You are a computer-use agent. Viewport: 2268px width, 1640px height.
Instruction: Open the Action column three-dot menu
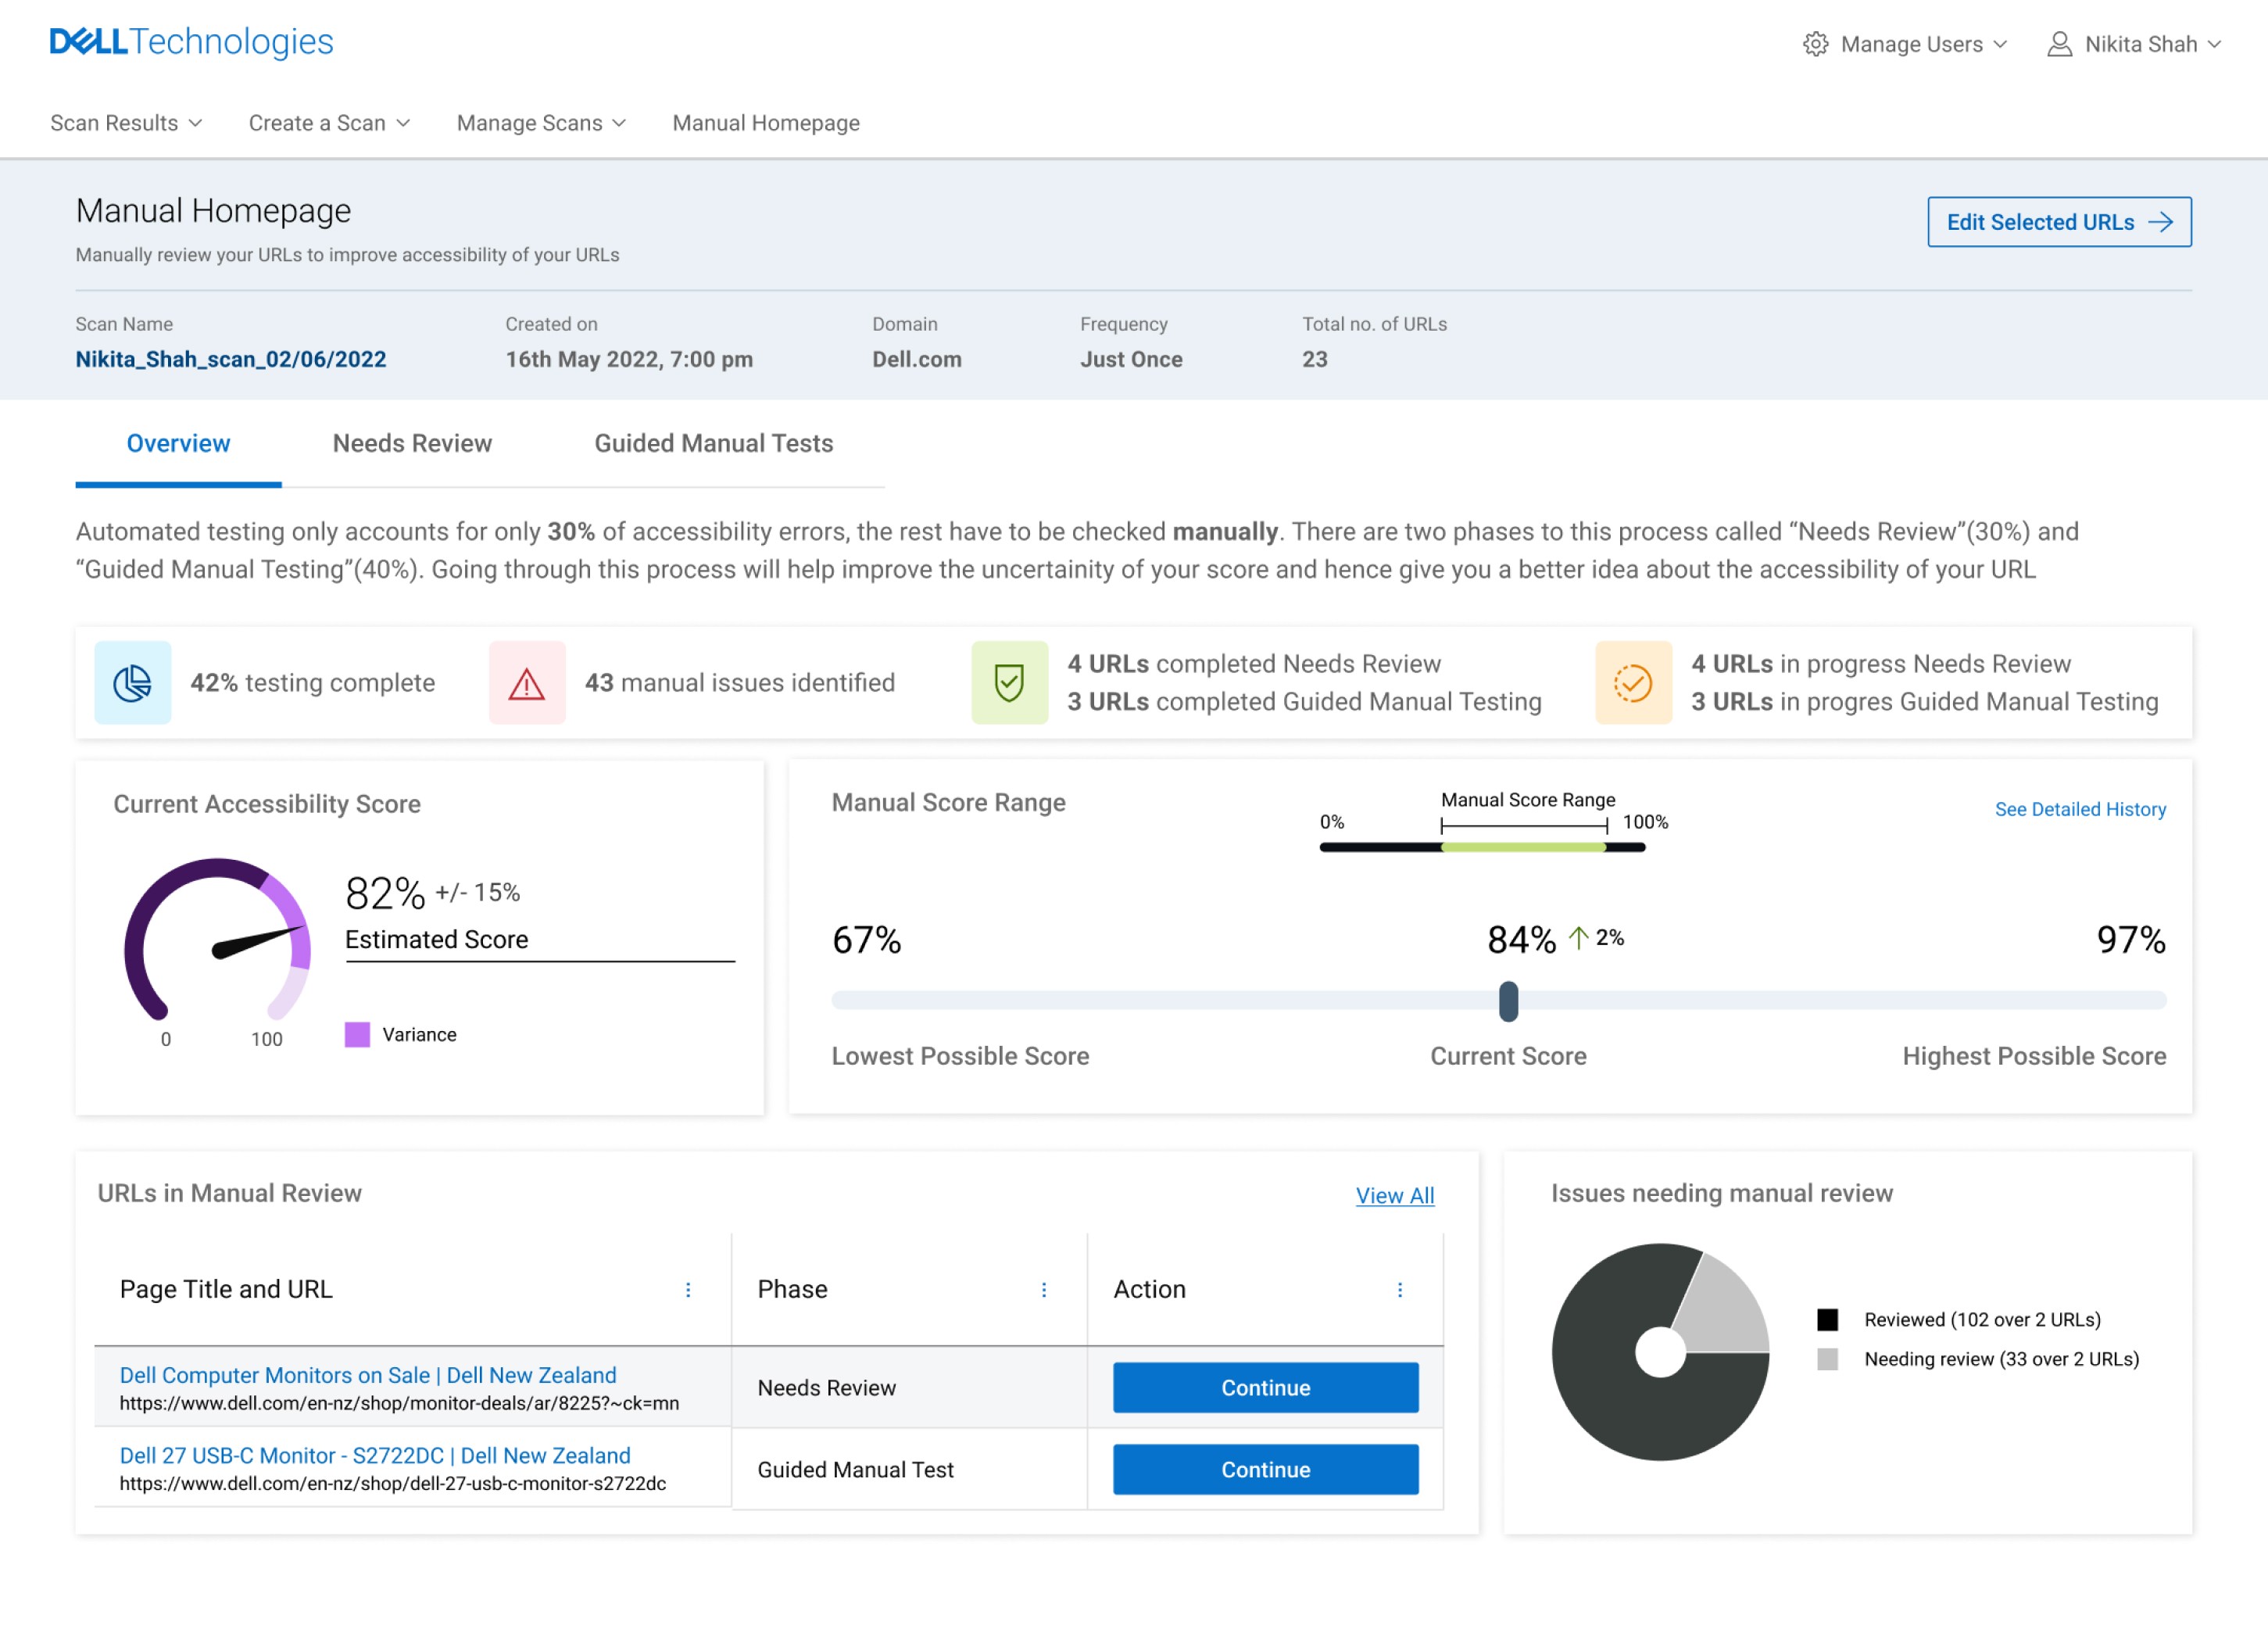point(1400,1290)
